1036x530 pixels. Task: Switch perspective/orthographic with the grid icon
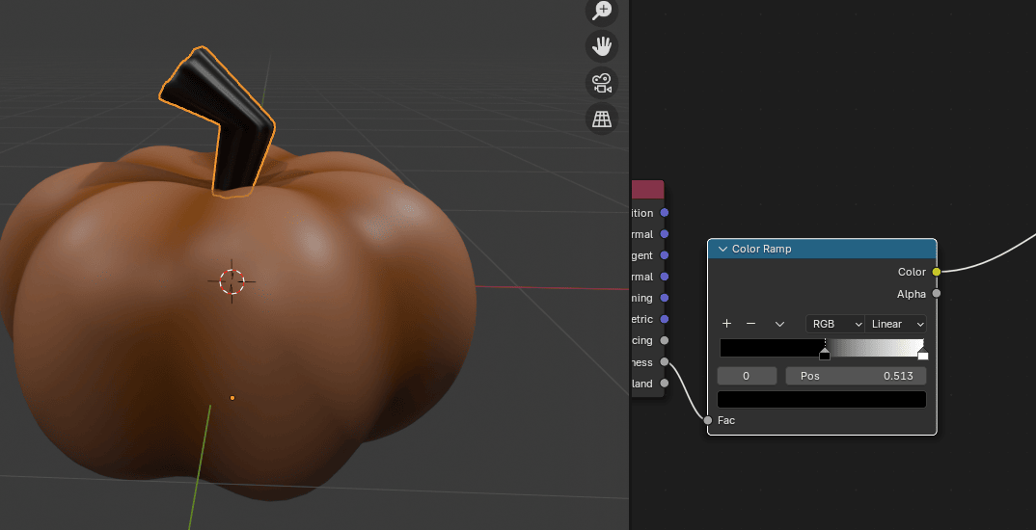602,119
